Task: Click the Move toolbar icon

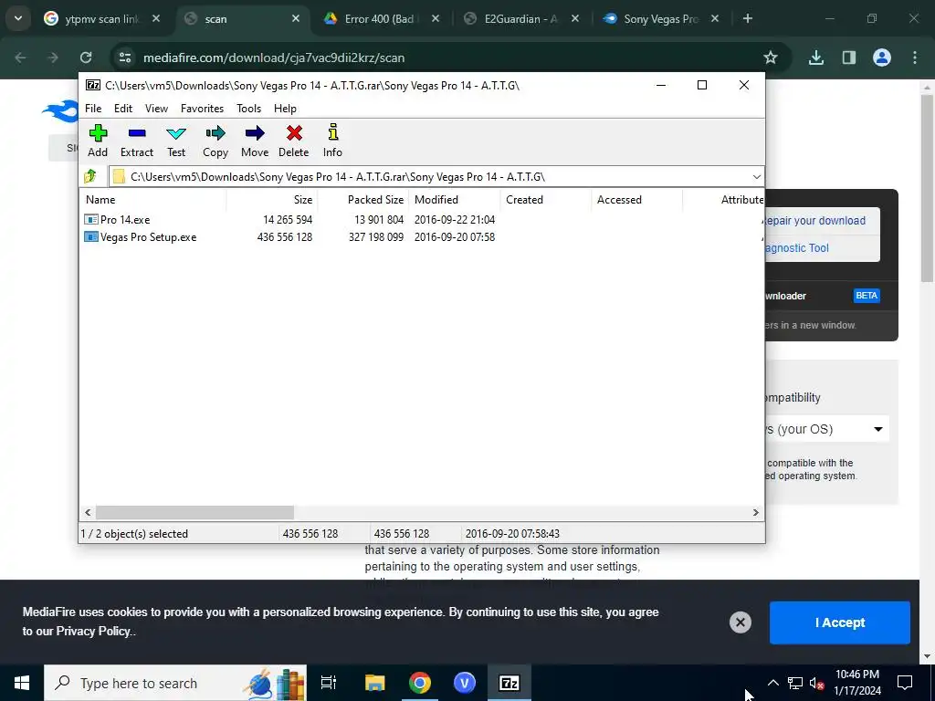Action: click(255, 141)
